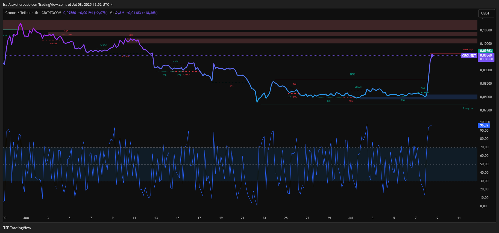The width and height of the screenshot is (499, 233).
Task: Click the Jul label on the time axis
Action: (351, 218)
